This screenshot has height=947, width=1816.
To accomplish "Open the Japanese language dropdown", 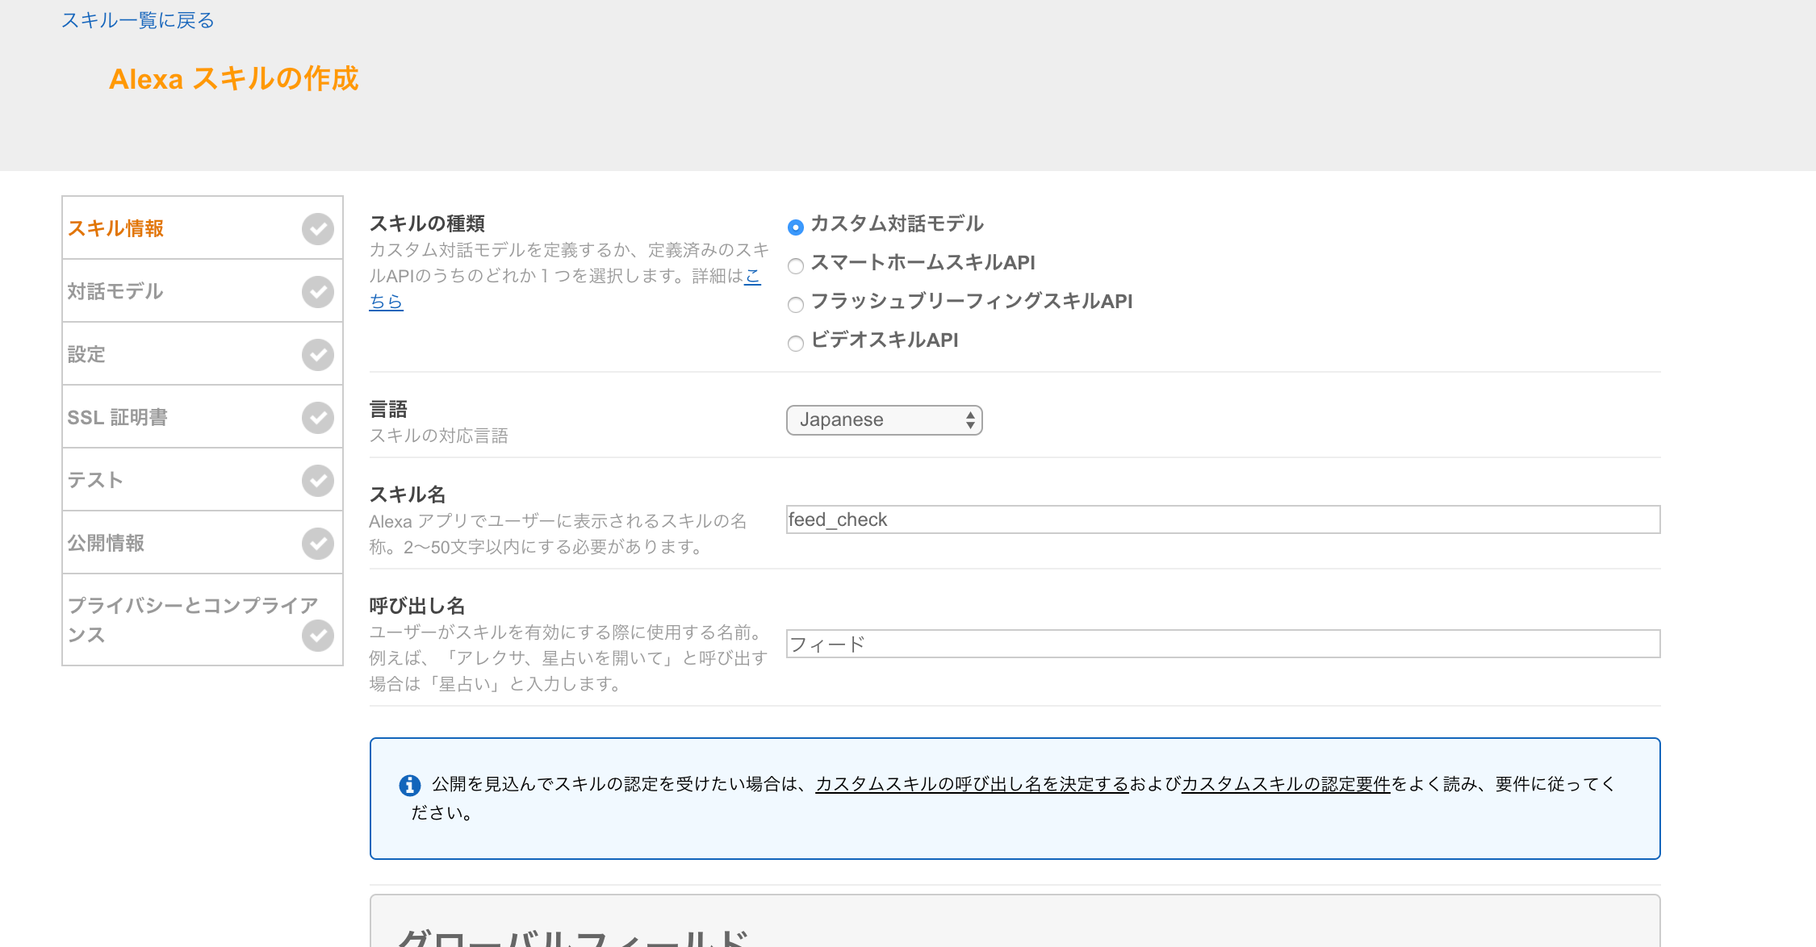I will coord(885,420).
